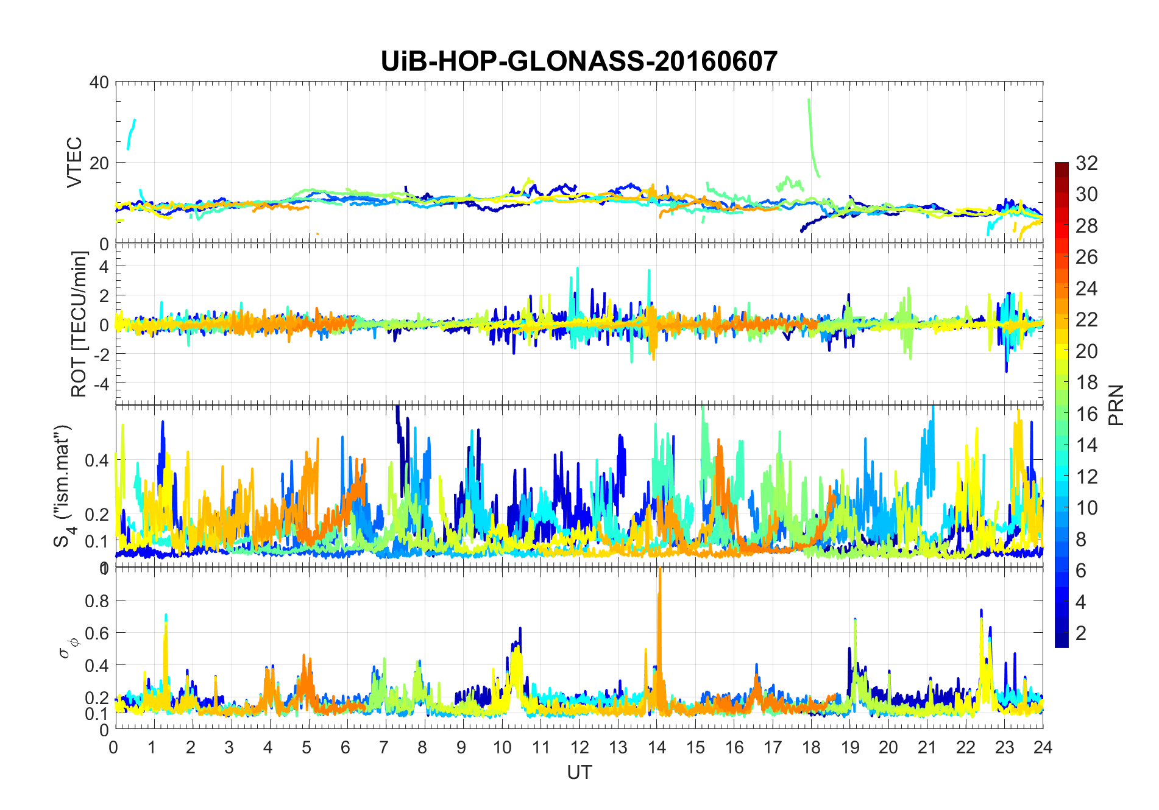Screen dimensions: 1159x810
Task: Select S4 axis tick label "0.2"
Action: (96, 513)
